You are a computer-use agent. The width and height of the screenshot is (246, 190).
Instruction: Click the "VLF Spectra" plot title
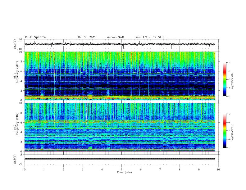click(35, 37)
